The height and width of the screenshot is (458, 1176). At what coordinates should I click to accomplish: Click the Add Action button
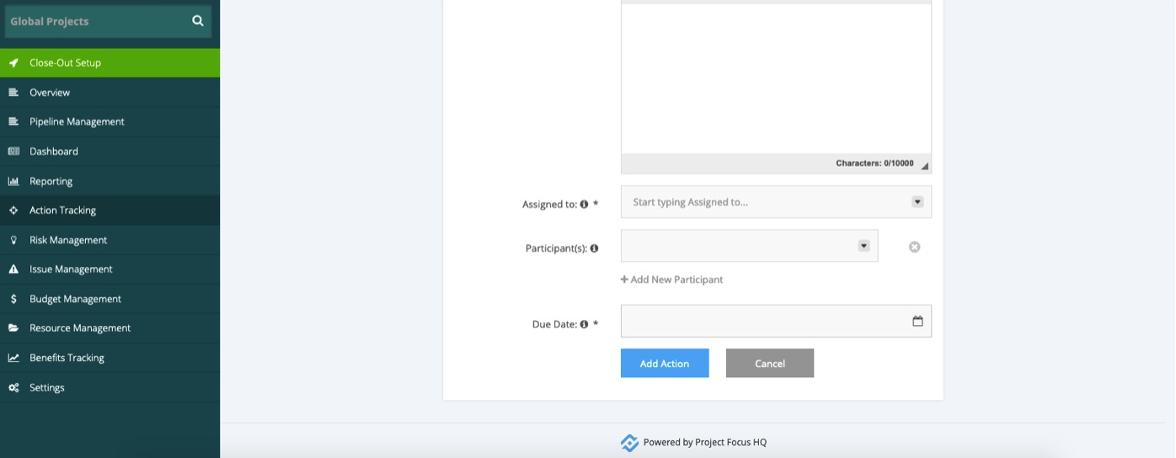click(665, 363)
